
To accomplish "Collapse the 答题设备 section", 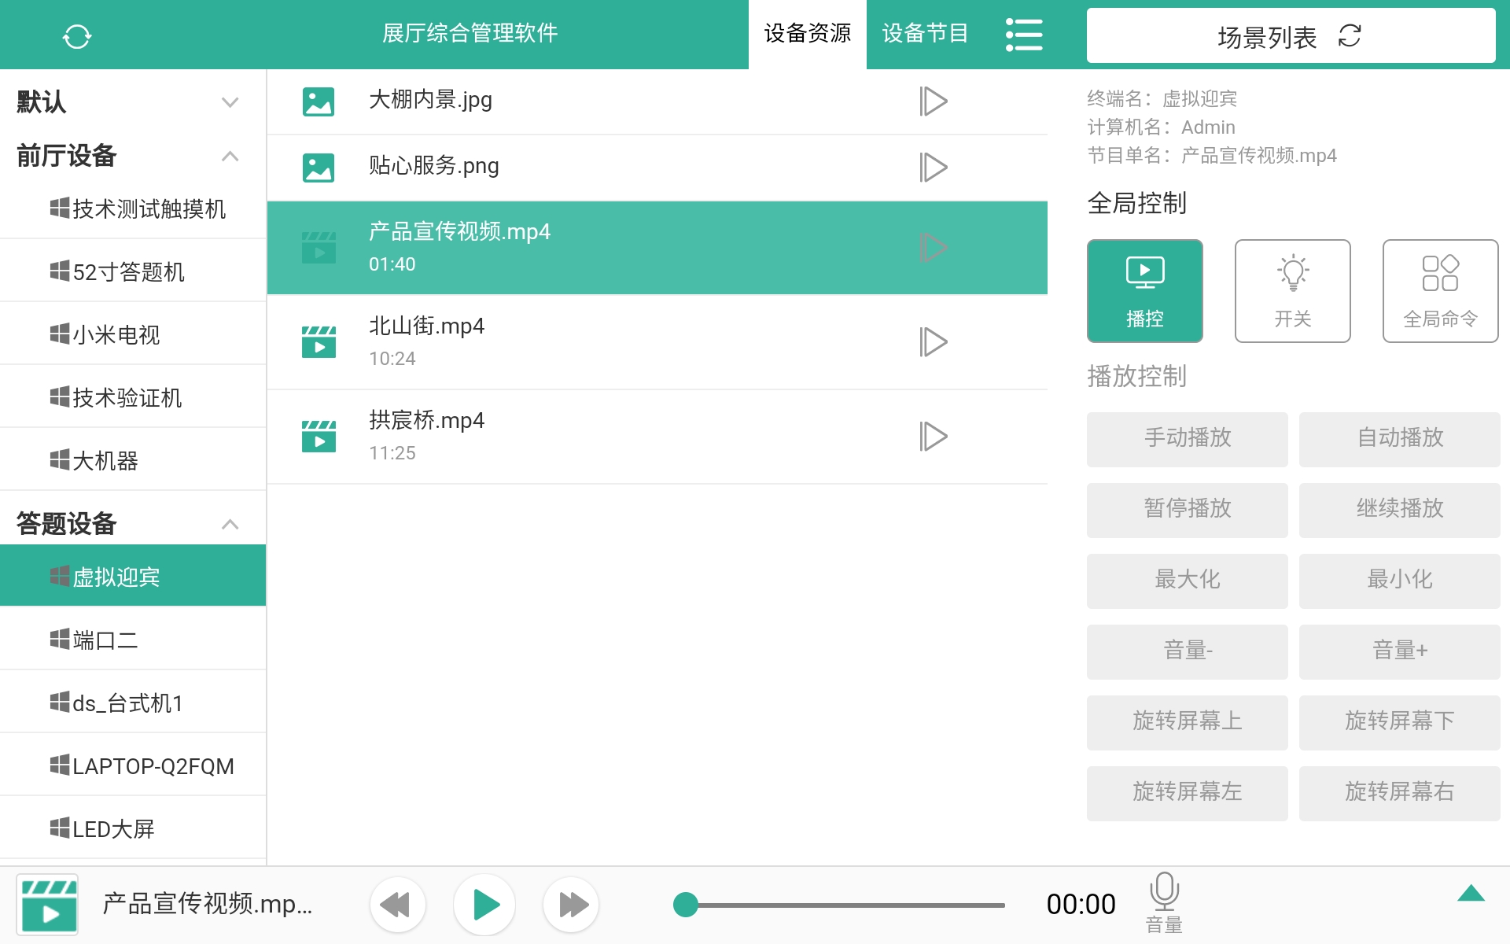I will [x=230, y=523].
